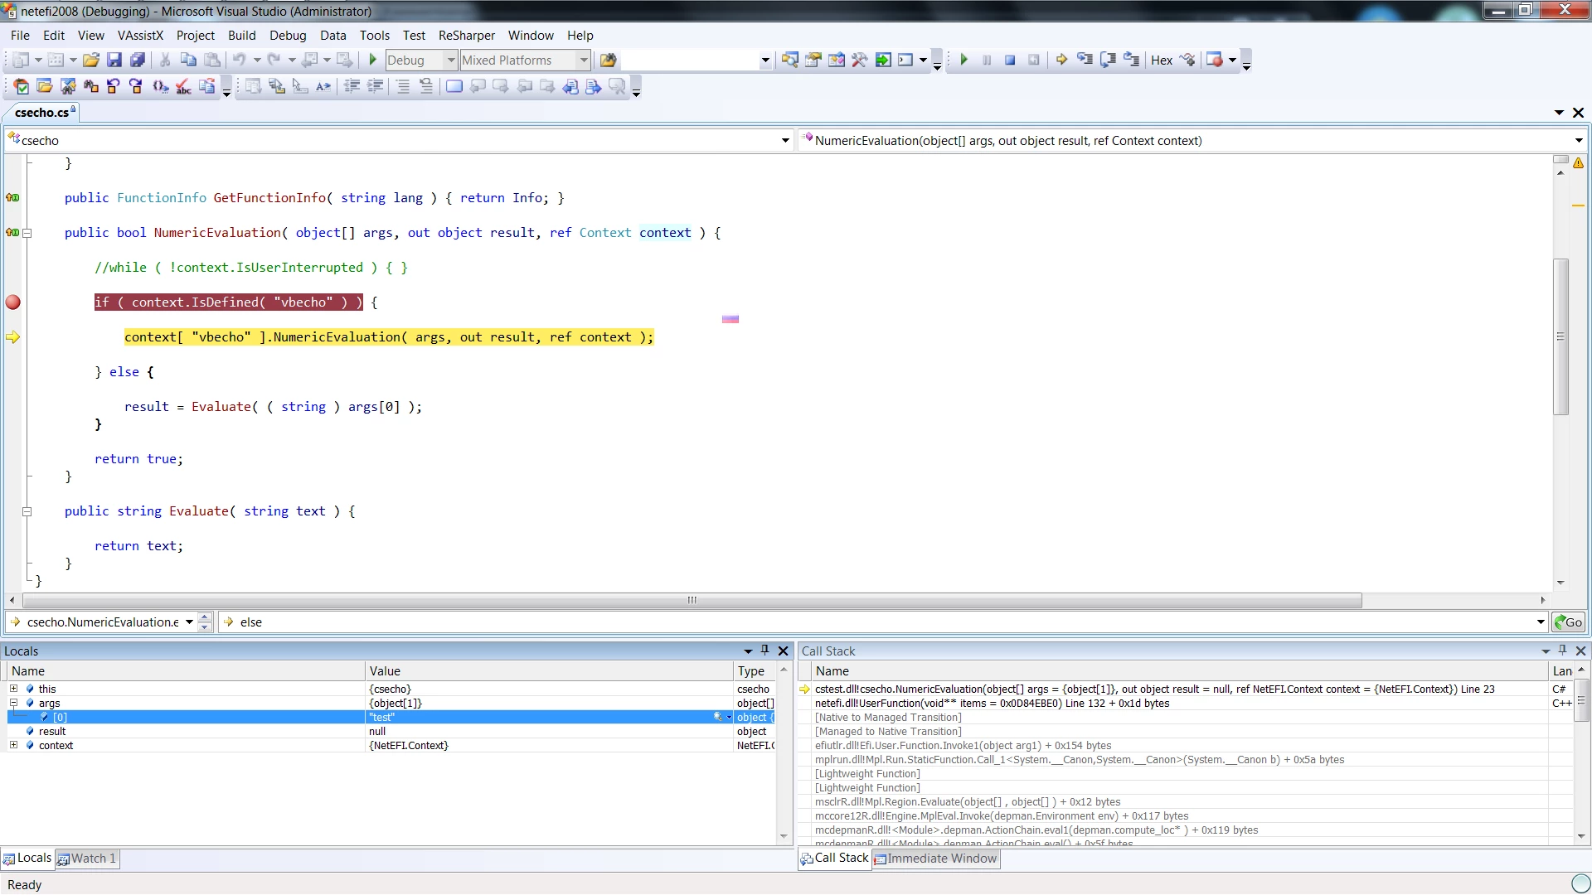Toggle Hex display mode
Viewport: 1592px width, 895px height.
tap(1161, 60)
